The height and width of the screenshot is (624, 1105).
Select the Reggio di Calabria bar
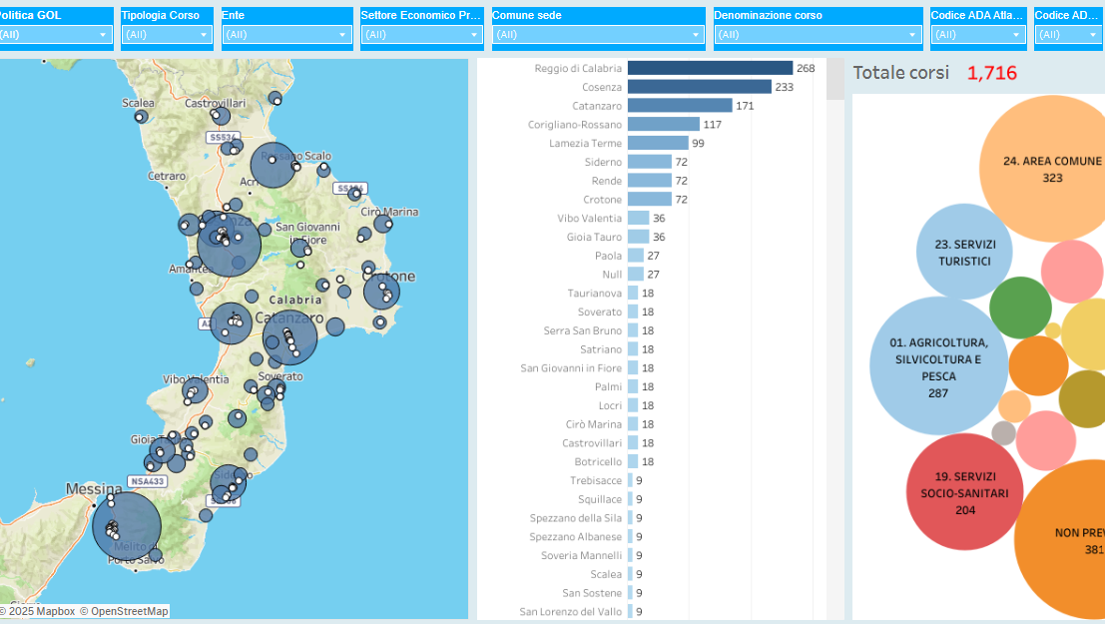[x=709, y=68]
